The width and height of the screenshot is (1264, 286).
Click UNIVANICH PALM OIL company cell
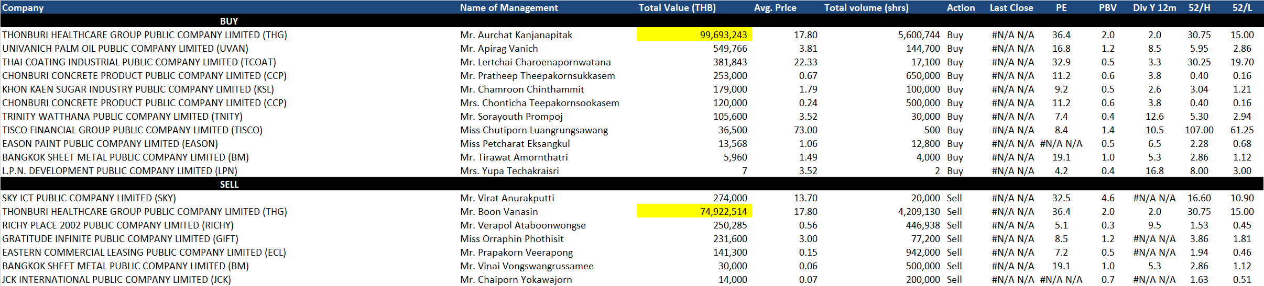(x=125, y=49)
